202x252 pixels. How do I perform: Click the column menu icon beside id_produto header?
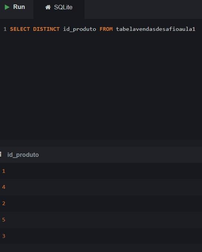click(1, 154)
